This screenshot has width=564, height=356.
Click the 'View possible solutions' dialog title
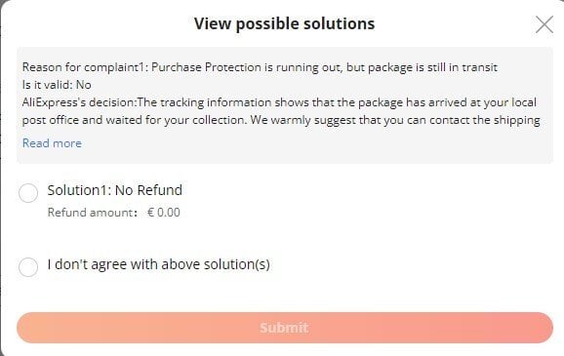coord(285,23)
